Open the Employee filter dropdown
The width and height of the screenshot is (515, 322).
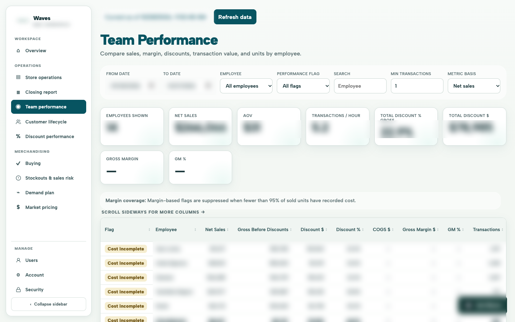point(246,86)
